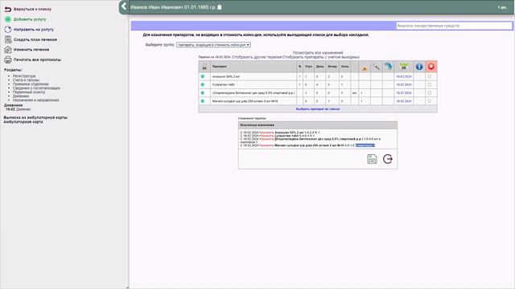Image resolution: width=515 pixels, height=289 pixels.
Task: Open the Счета и талоны section
Action: click(x=26, y=80)
